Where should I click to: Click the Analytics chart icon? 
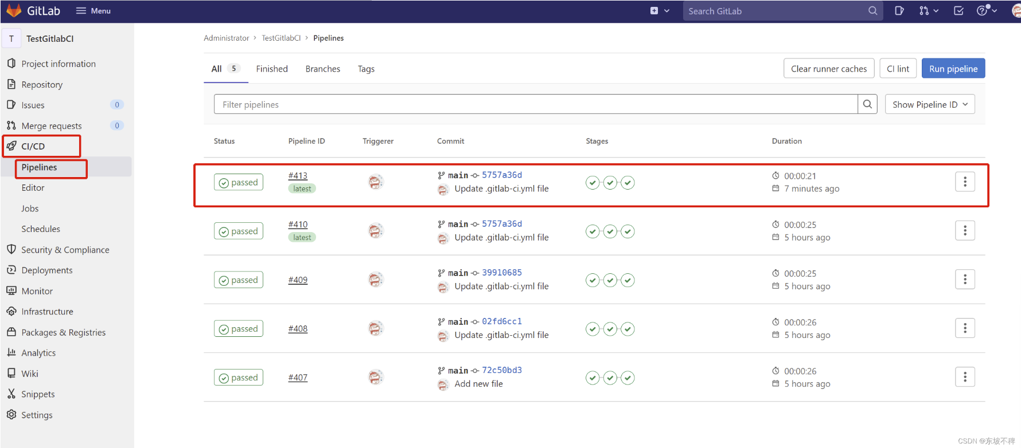click(11, 352)
